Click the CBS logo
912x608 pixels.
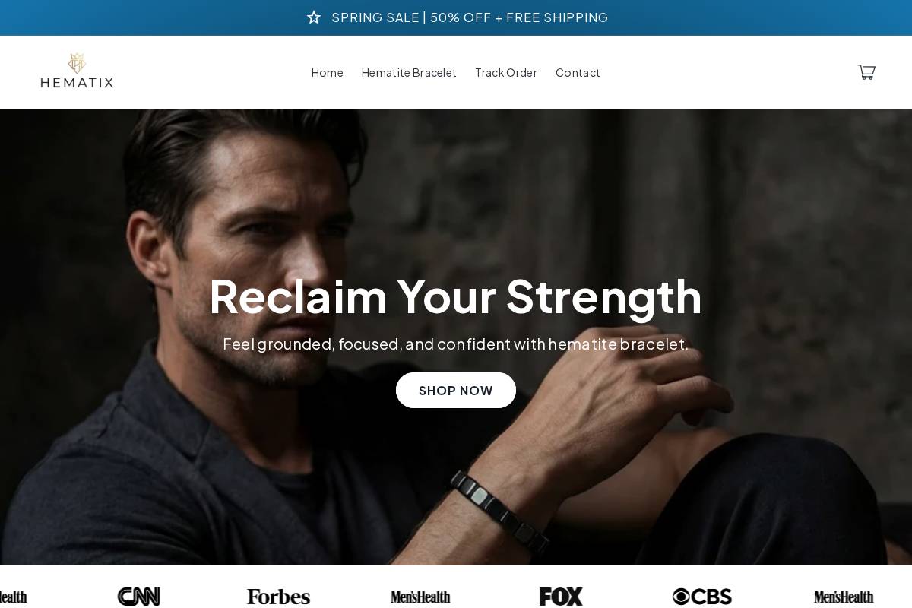point(702,597)
